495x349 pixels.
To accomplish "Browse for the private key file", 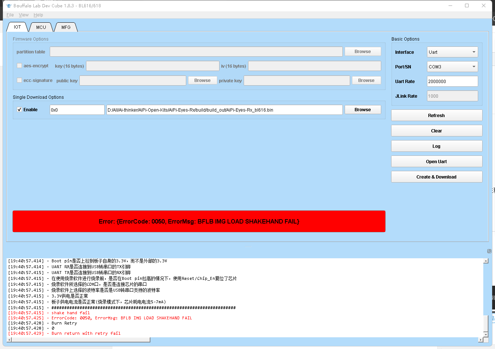I will (366, 80).
